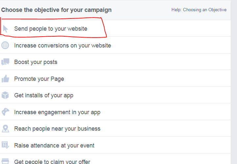This screenshot has height=164, width=237.
Task: Choose 'Reach people near your business'
Action: [x=115, y=128]
